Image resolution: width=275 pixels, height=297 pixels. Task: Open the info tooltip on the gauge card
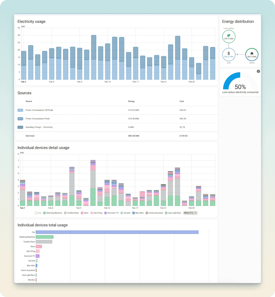click(258, 71)
